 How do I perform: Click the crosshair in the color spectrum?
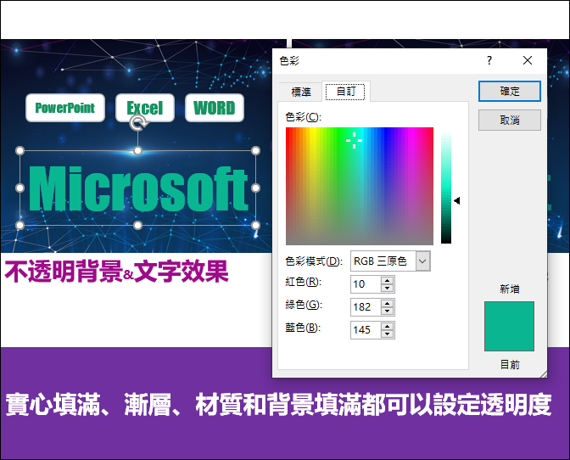pyautogui.click(x=354, y=140)
